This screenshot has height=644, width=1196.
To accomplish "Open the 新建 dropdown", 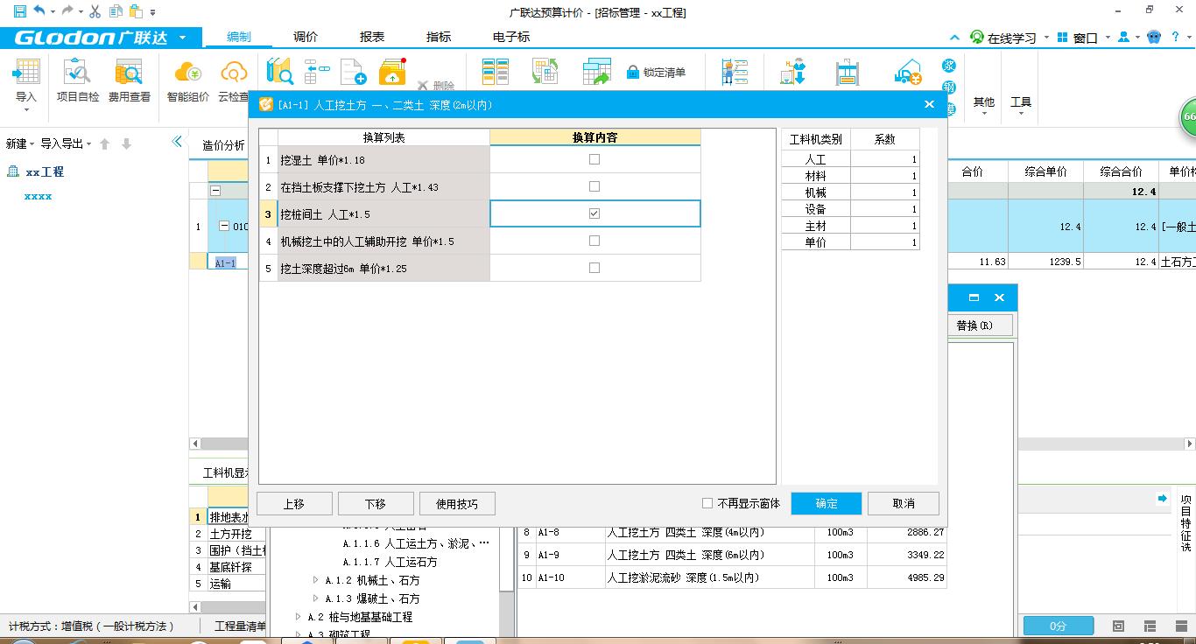I will 18,143.
